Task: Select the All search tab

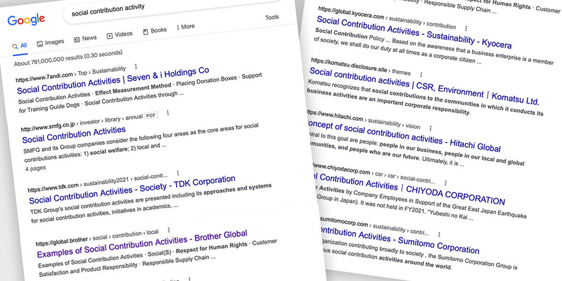Action: (20, 46)
